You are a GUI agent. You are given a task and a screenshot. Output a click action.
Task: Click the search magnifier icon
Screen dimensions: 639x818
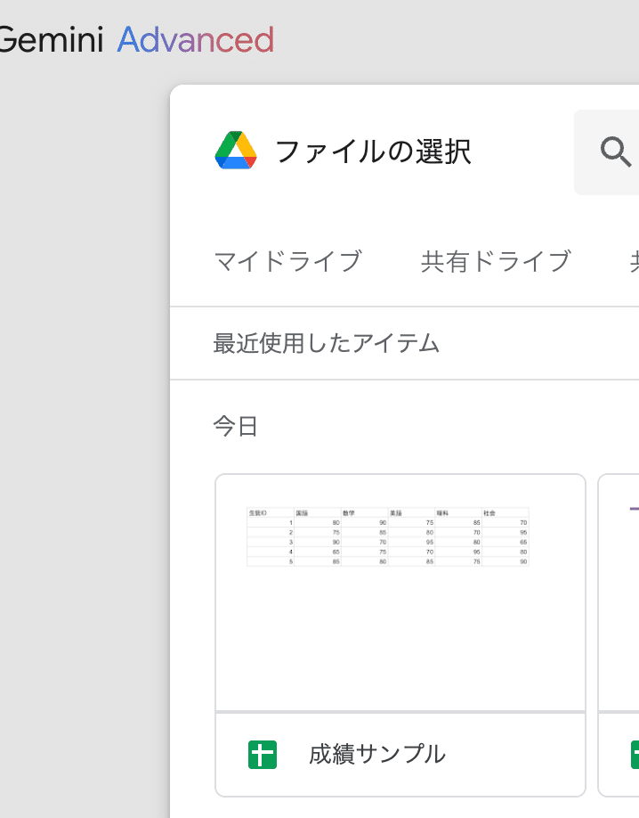point(616,151)
